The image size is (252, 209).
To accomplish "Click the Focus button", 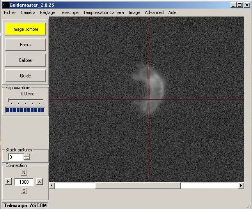I will 25,45.
